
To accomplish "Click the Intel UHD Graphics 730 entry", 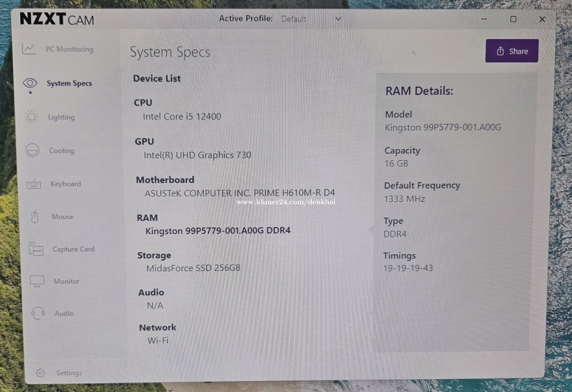I will 197,155.
